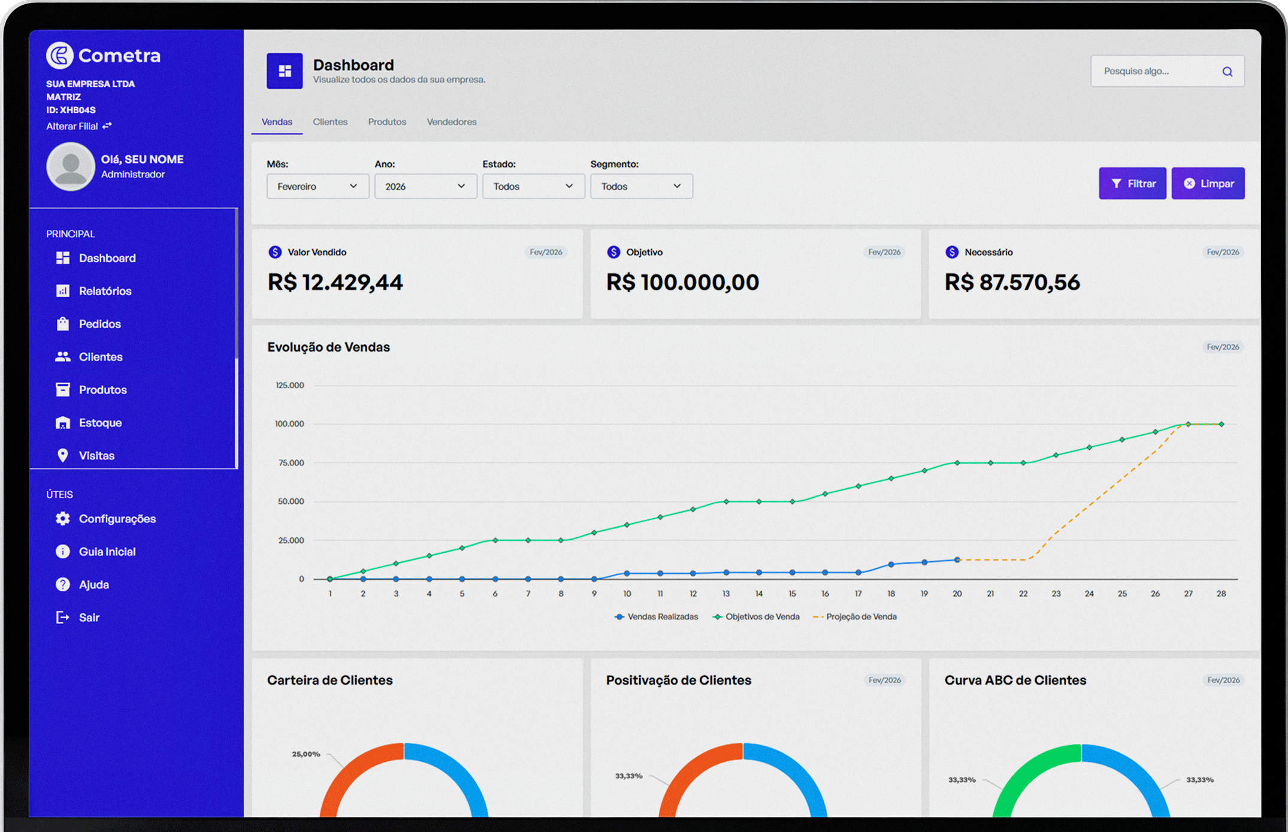Image resolution: width=1288 pixels, height=832 pixels.
Task: Switch to the Clientes tab
Action: (x=330, y=122)
